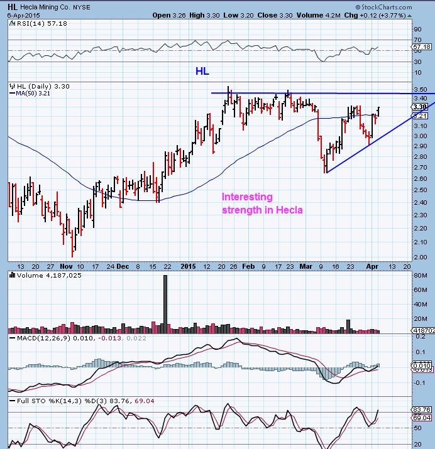Click the 3.50 label on price axis
The width and height of the screenshot is (435, 449).
click(x=421, y=90)
